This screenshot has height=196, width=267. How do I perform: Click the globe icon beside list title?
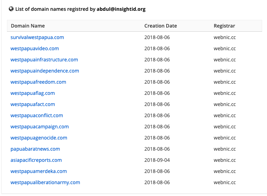(x=11, y=9)
